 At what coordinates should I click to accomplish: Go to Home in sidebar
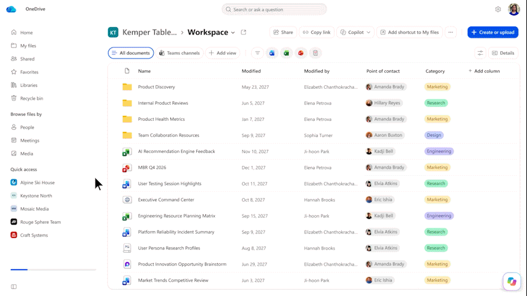27,33
